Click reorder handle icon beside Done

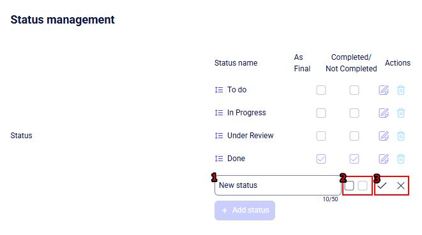pyautogui.click(x=219, y=159)
